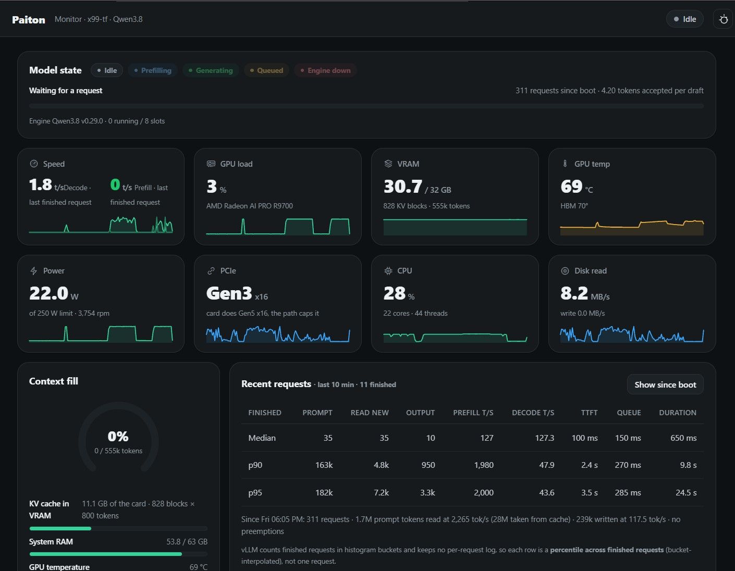Click the PCIe sparkline chart
The height and width of the screenshot is (571, 735).
[278, 333]
